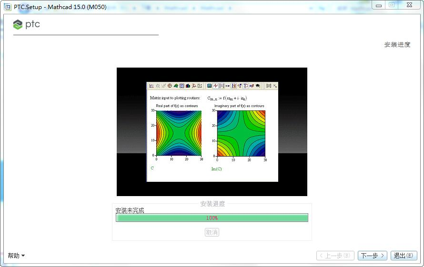Click the green installation progress bar
Screen dimensions: 424x267
(x=212, y=218)
